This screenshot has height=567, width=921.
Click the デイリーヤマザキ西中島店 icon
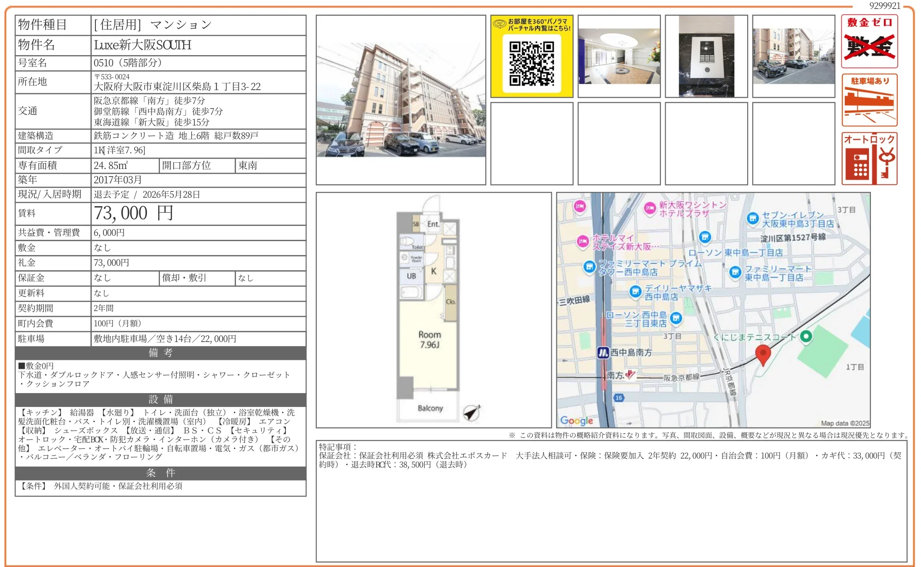636,291
